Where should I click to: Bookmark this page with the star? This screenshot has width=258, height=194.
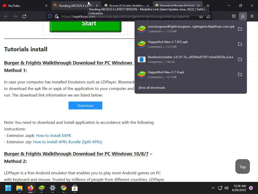click(x=208, y=16)
